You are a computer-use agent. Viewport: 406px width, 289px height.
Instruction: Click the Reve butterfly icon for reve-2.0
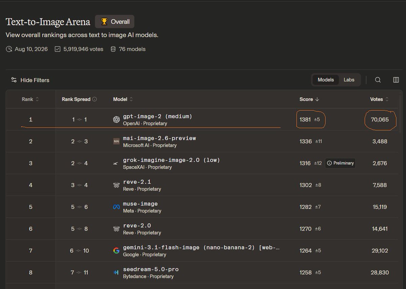click(116, 229)
